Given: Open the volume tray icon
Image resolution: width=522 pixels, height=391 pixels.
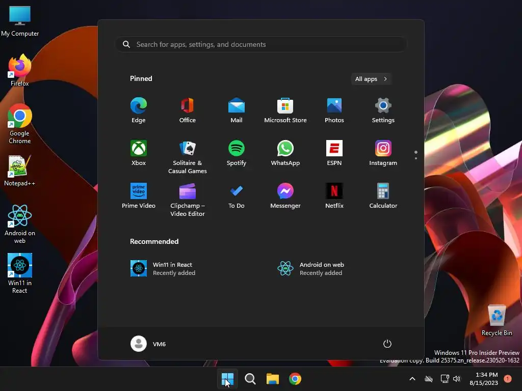Looking at the screenshot, I should coord(457,379).
